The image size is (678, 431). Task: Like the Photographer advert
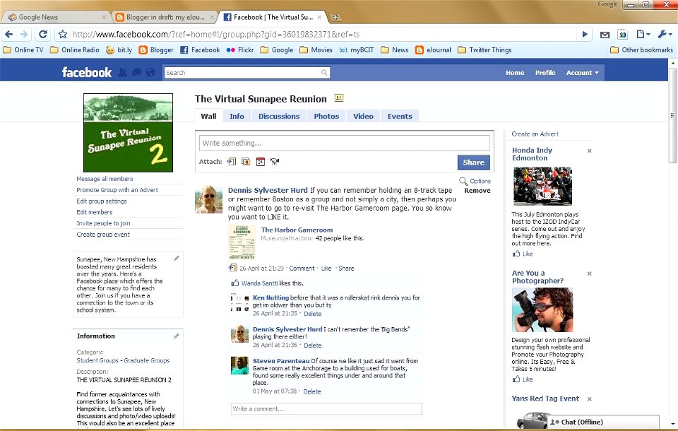click(x=523, y=379)
